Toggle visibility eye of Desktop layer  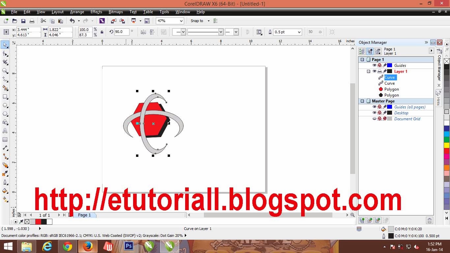coord(374,113)
